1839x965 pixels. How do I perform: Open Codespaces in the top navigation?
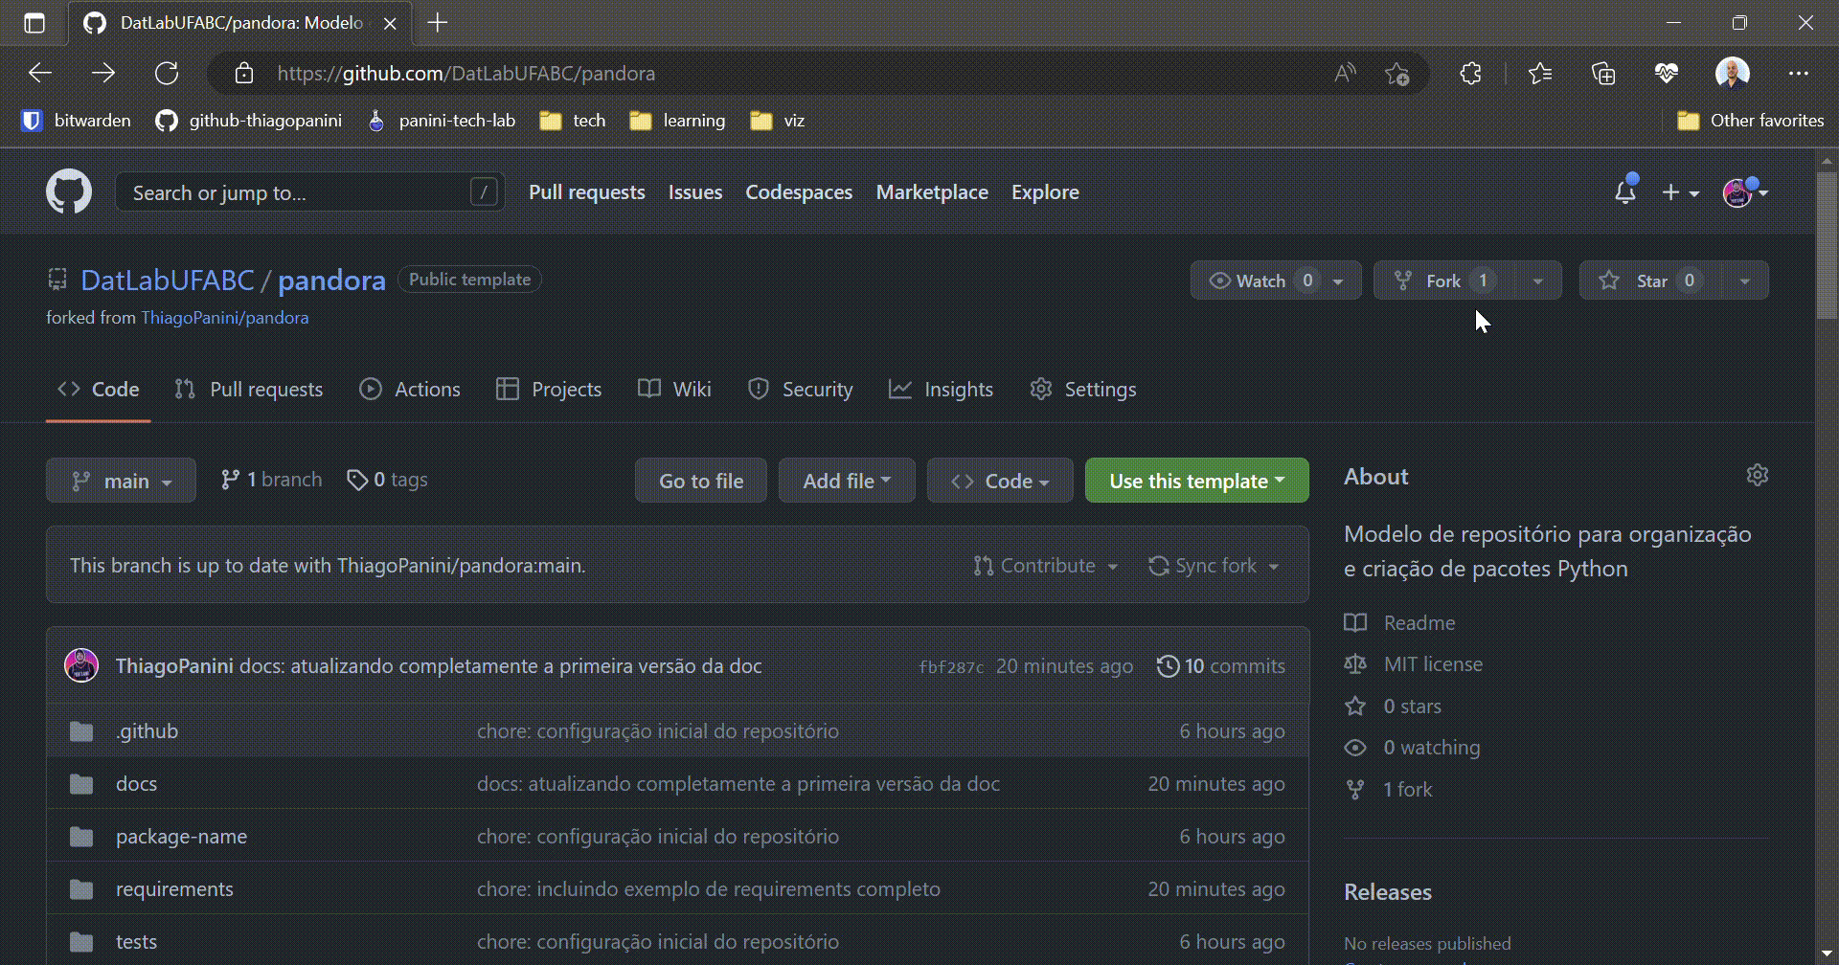pyautogui.click(x=799, y=192)
